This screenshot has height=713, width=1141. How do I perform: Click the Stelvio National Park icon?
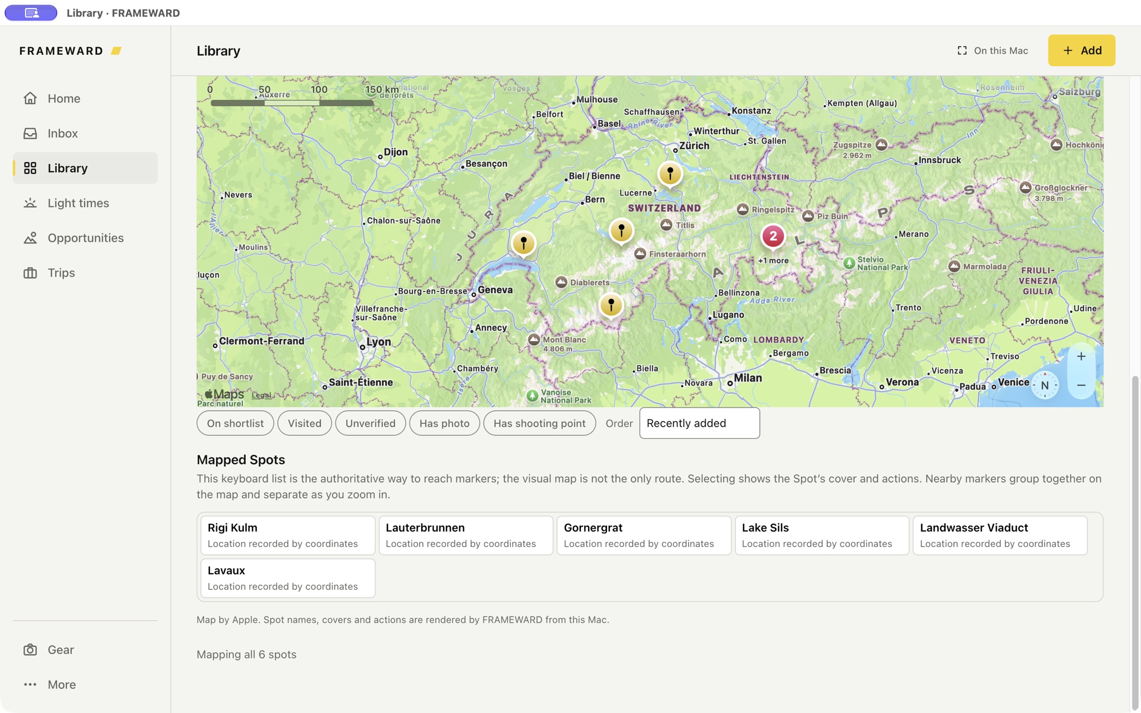pos(849,263)
